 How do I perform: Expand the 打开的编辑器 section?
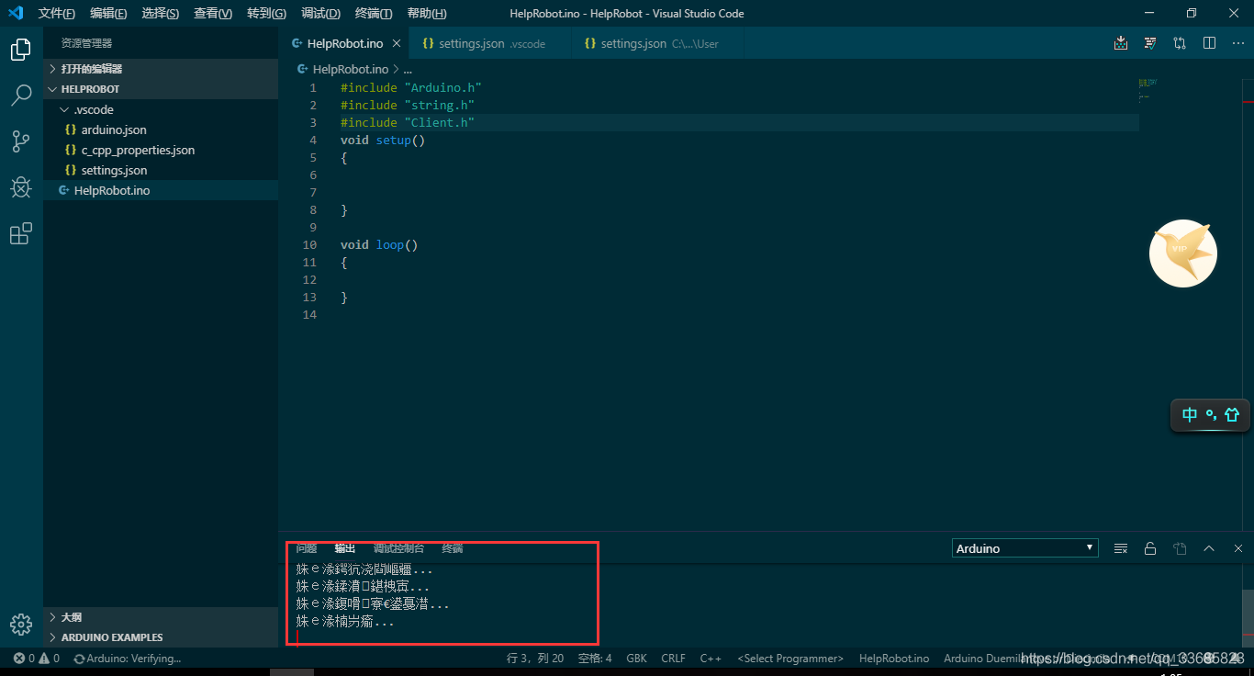click(161, 69)
